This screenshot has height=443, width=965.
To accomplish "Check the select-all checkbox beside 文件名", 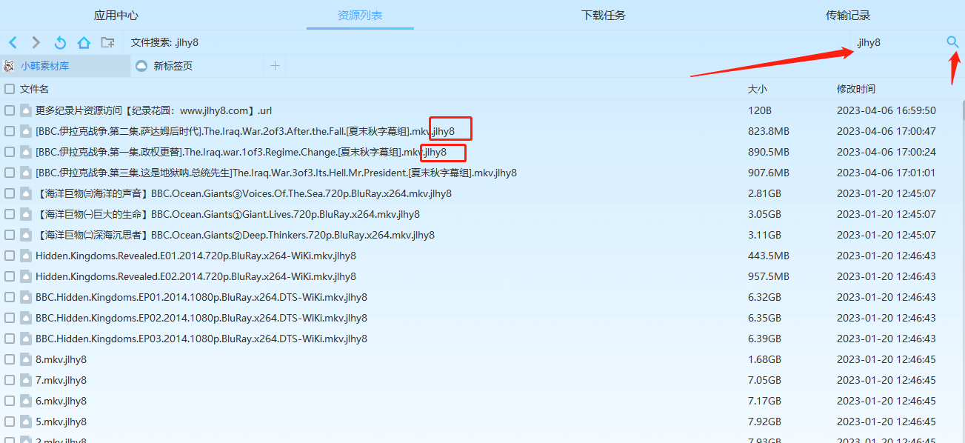I will [9, 88].
